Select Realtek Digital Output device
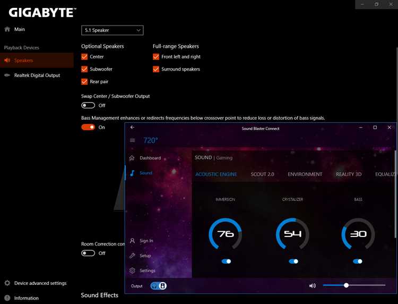Viewport: 398px width, 304px height. (x=37, y=75)
